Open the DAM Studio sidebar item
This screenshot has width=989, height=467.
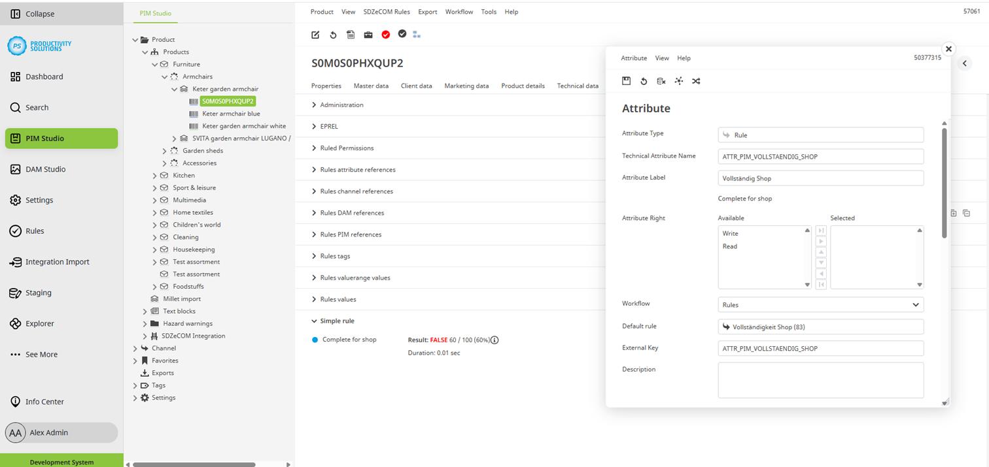coord(45,169)
